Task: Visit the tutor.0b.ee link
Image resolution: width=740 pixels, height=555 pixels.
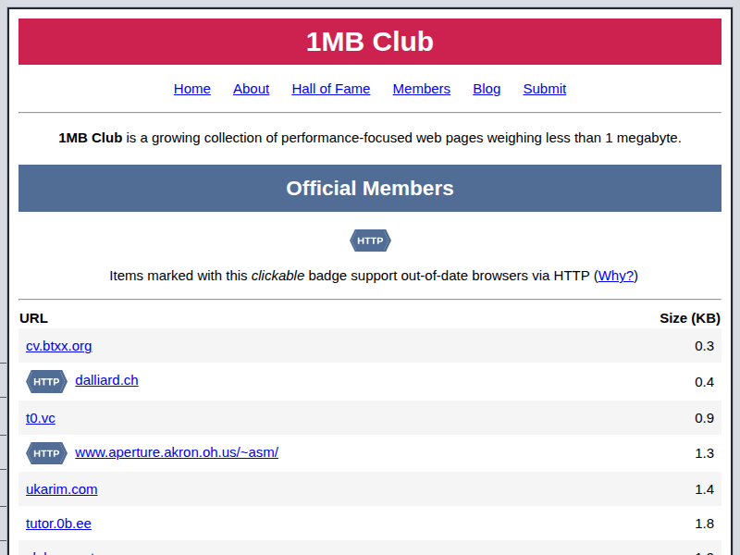Action: tap(58, 524)
